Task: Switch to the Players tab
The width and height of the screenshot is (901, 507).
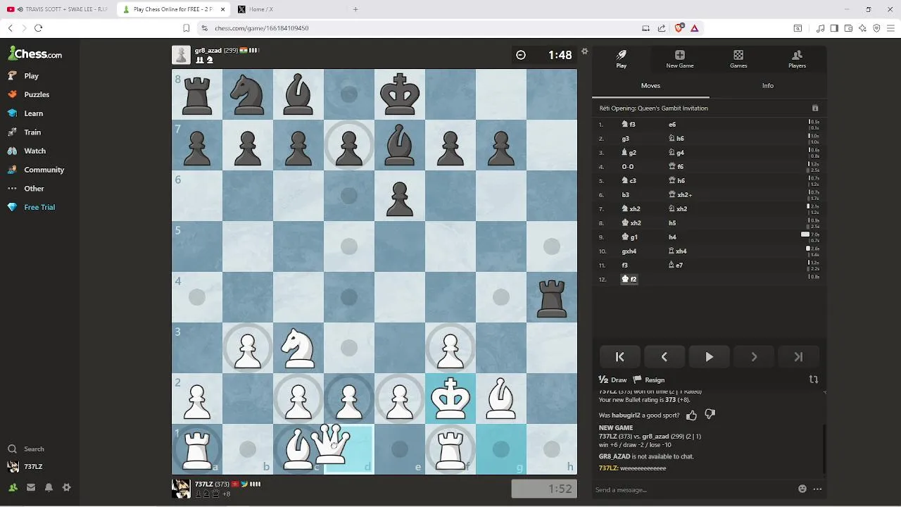Action: tap(797, 59)
